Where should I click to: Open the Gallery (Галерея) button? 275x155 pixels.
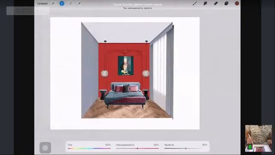click(42, 3)
